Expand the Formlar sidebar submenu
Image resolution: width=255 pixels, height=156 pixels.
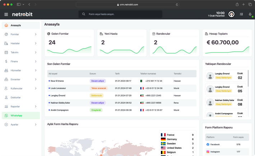click(36, 35)
